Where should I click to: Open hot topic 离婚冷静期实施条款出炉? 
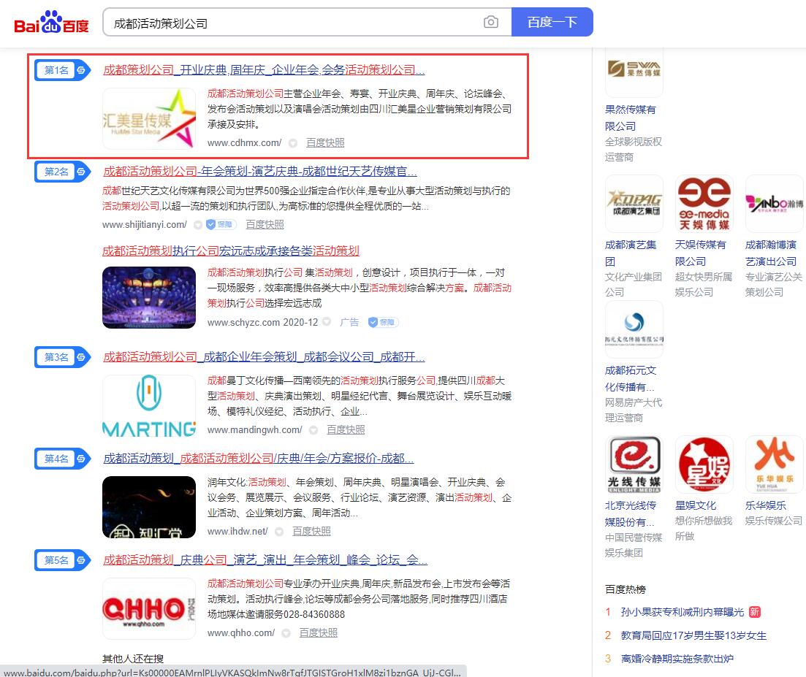pyautogui.click(x=677, y=659)
